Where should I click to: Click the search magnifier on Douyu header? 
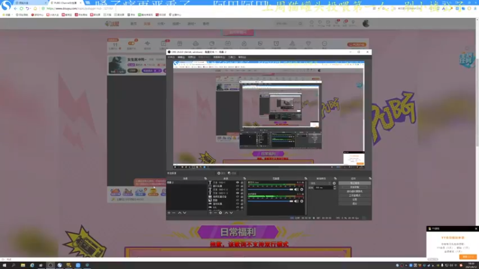pyautogui.click(x=301, y=23)
